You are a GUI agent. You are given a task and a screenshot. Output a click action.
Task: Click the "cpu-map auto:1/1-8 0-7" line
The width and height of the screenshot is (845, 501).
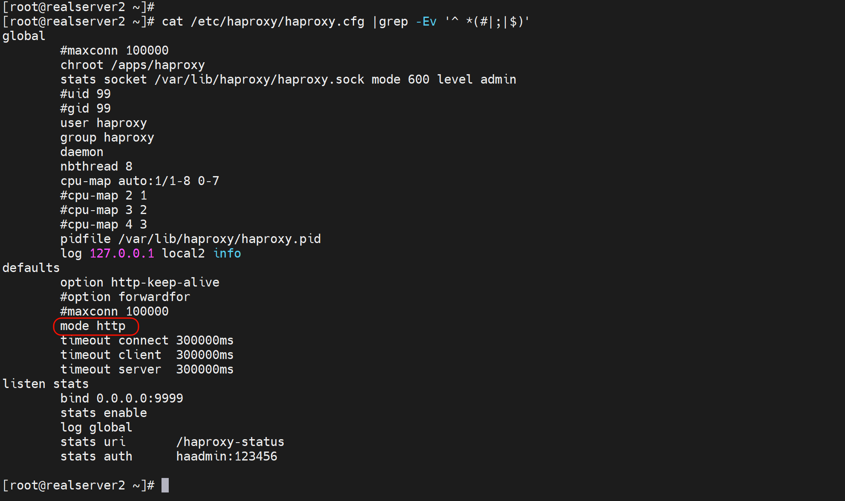(140, 181)
